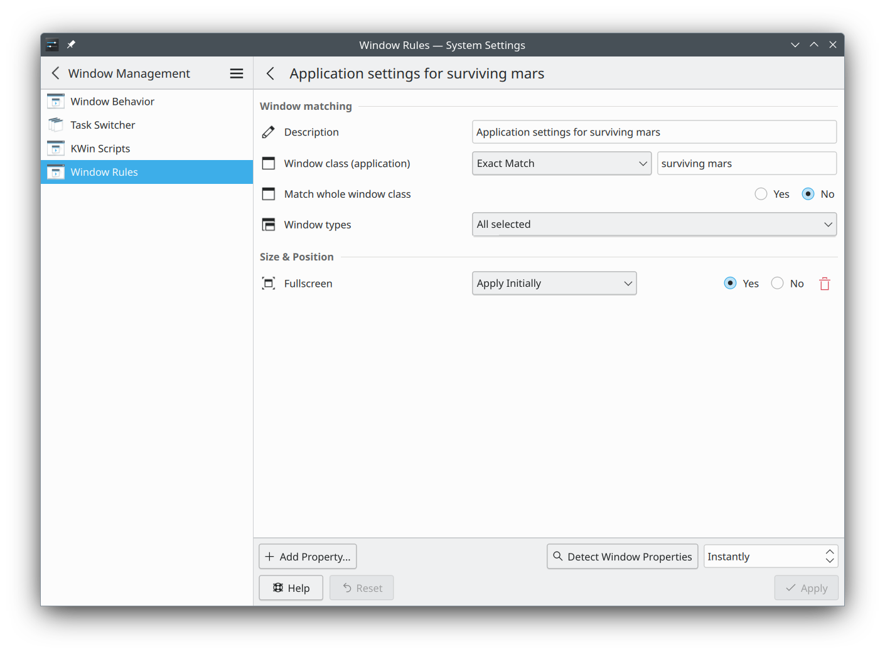
Task: Click the Window types row icon
Action: [269, 225]
